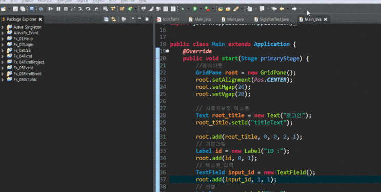381x192 pixels.
Task: Select the Fx_04FxmlProject project
Action: point(29,62)
